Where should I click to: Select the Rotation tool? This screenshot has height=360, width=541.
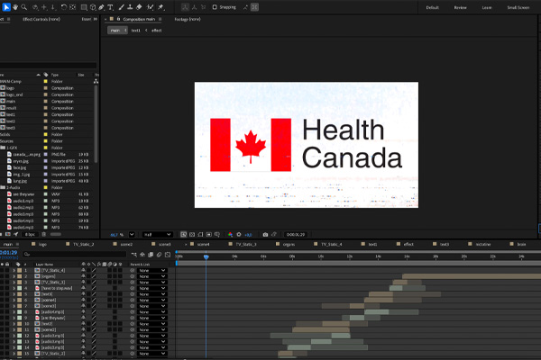(64, 7)
